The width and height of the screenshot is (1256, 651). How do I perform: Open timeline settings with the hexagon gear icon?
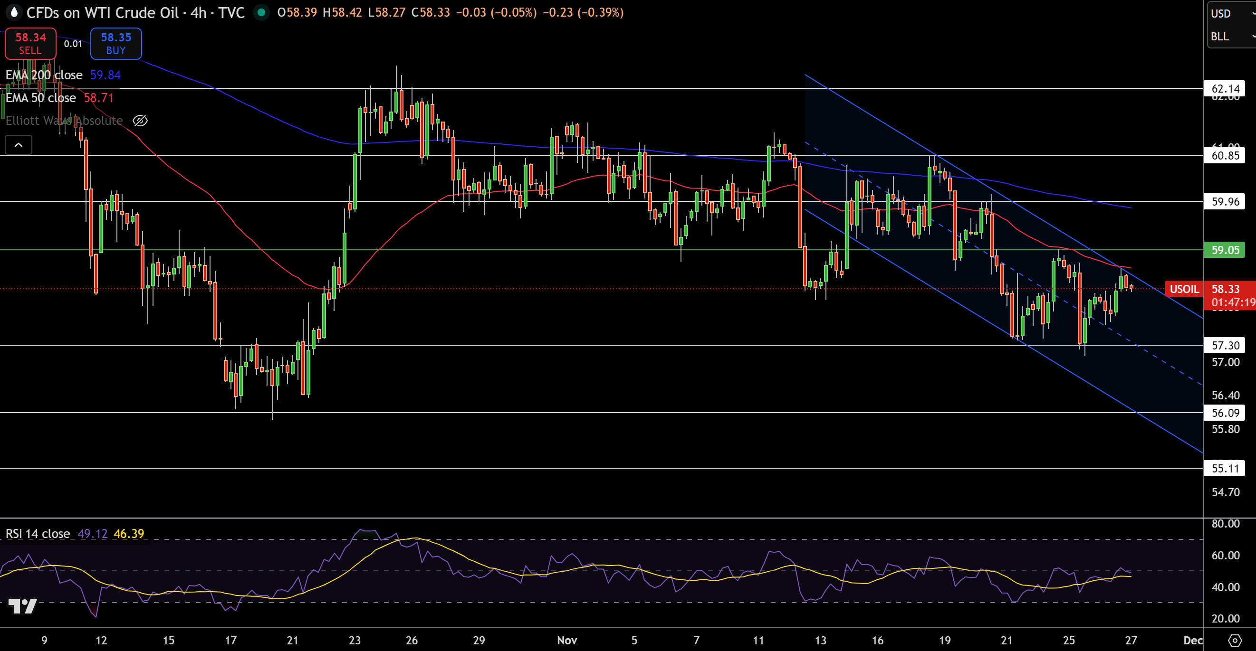(1237, 641)
